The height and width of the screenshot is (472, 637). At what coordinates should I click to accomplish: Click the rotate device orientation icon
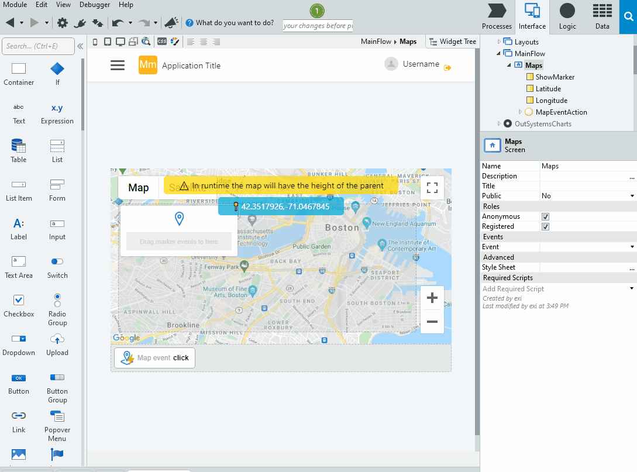pyautogui.click(x=133, y=42)
